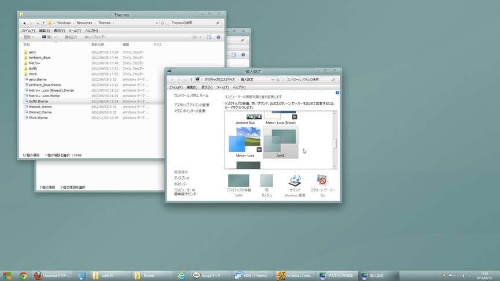Select Metro+ Luna theme thumbnail
Image resolution: width=500 pixels, height=281 pixels.
click(x=245, y=142)
